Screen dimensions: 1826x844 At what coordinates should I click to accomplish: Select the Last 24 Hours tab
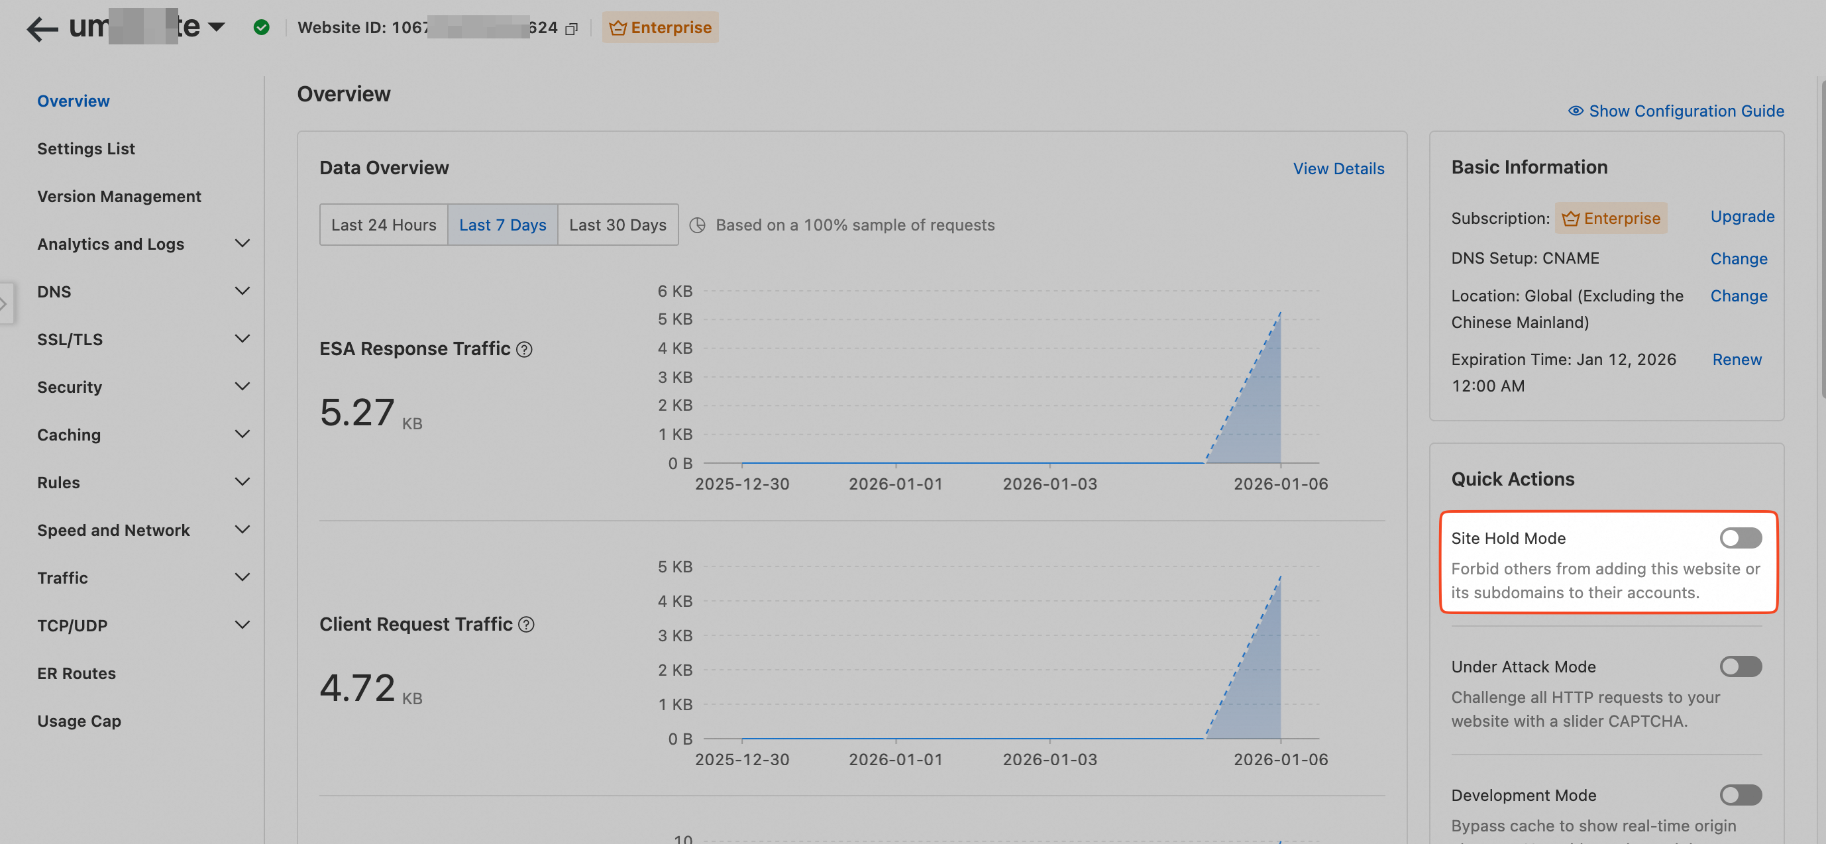click(384, 225)
